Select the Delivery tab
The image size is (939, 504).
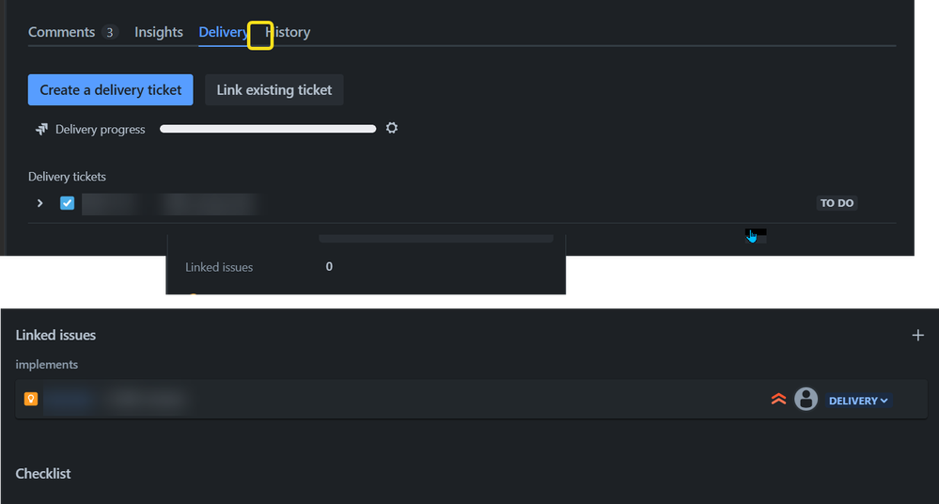[223, 32]
